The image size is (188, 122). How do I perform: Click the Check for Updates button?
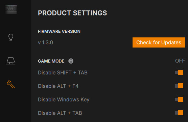(x=159, y=42)
